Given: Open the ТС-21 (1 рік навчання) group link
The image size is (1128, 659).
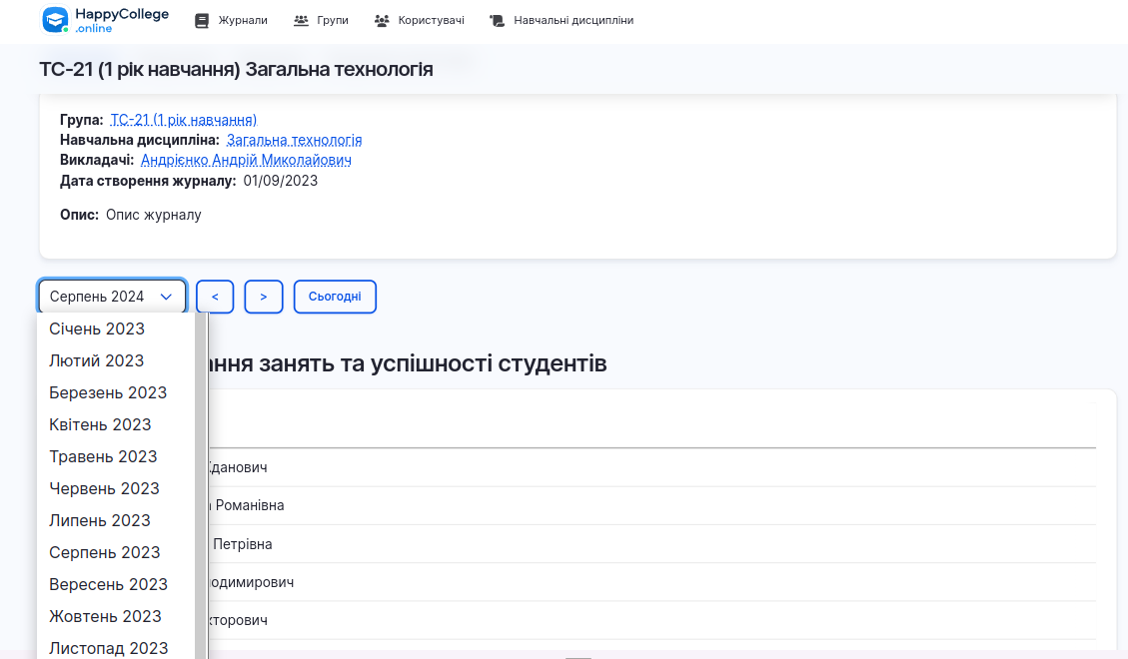Looking at the screenshot, I should pos(183,119).
